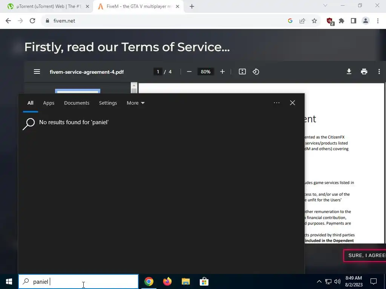The height and width of the screenshot is (289, 386).
Task: Edit the PDF page number field
Action: pos(158,72)
